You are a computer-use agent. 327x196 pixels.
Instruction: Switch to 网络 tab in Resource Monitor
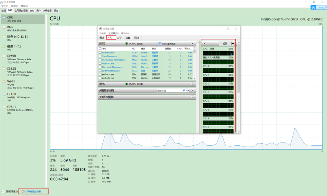pos(137,38)
